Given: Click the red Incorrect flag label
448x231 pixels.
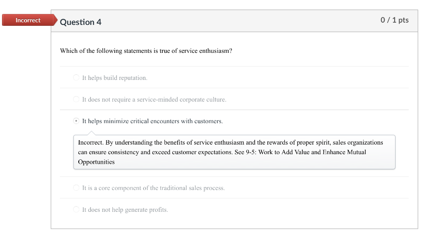Looking at the screenshot, I should tap(28, 21).
